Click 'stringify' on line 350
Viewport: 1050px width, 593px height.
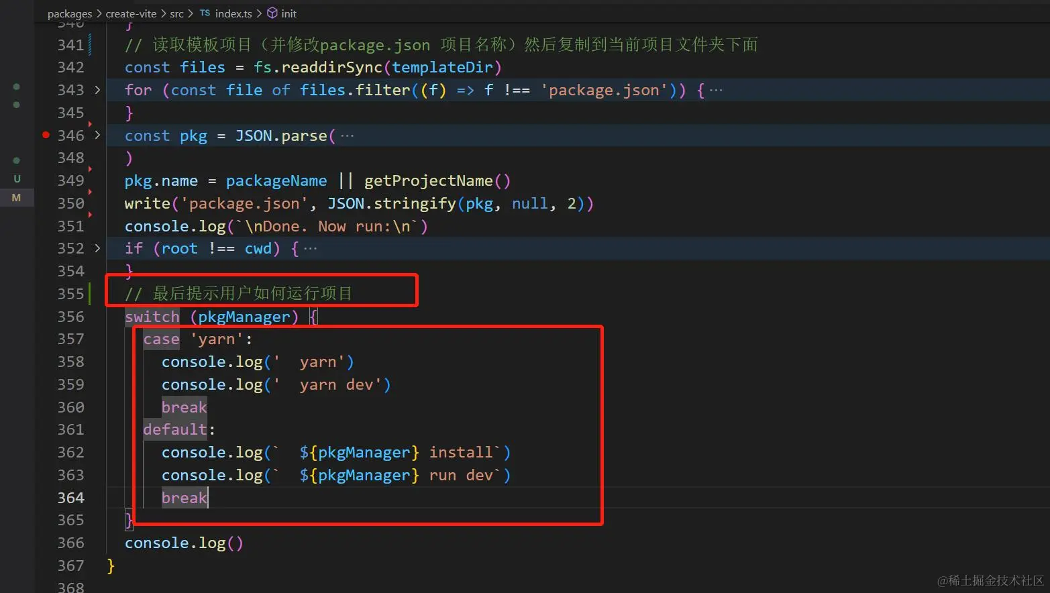(x=415, y=203)
